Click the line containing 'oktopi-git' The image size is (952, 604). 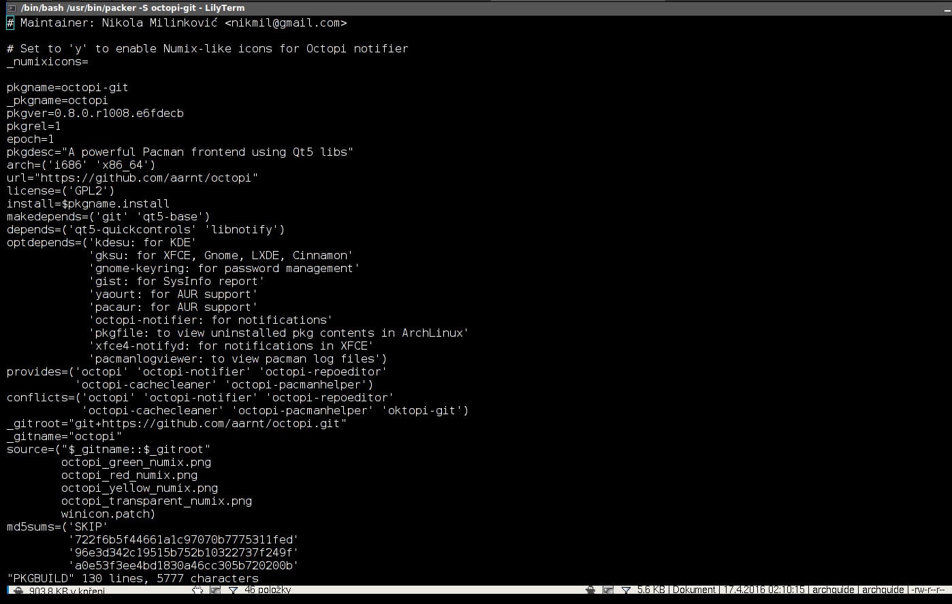tap(276, 410)
